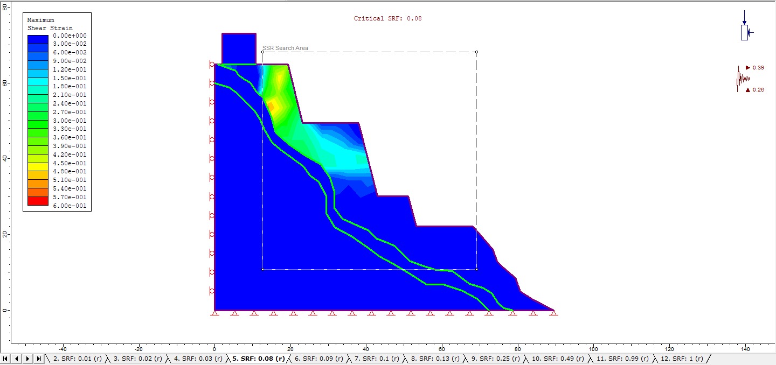Click the Critical SRF: 0.08 label
Screen dimensions: 776x365
pyautogui.click(x=388, y=18)
